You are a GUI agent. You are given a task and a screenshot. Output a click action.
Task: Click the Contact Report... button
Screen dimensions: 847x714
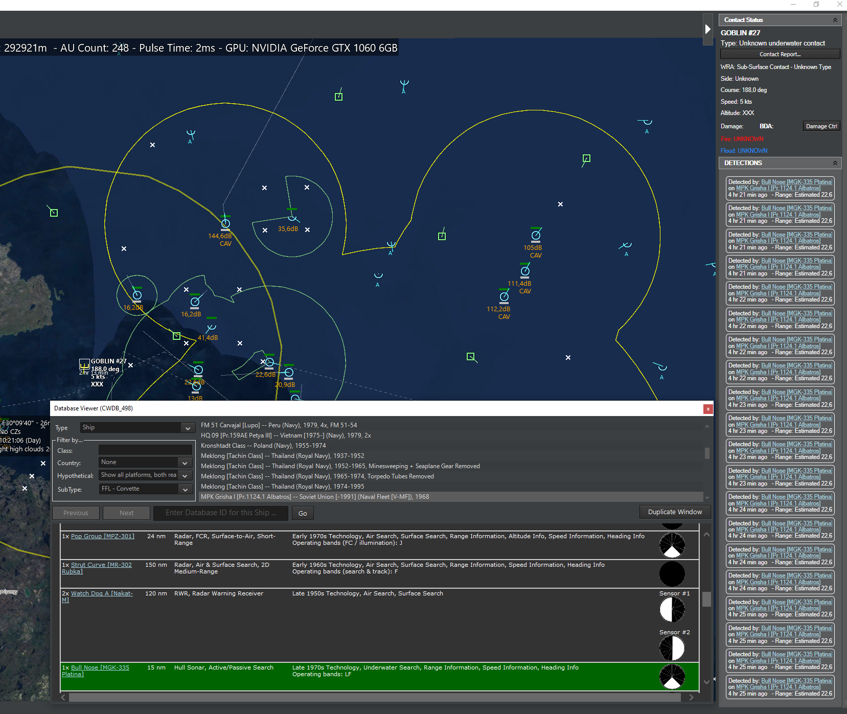coord(780,54)
